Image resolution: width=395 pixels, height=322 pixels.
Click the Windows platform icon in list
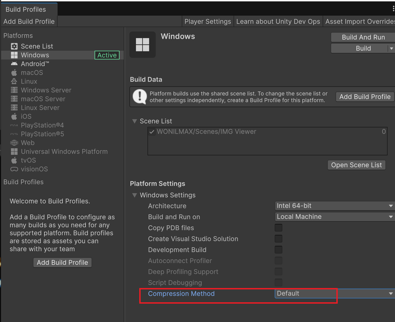point(14,55)
